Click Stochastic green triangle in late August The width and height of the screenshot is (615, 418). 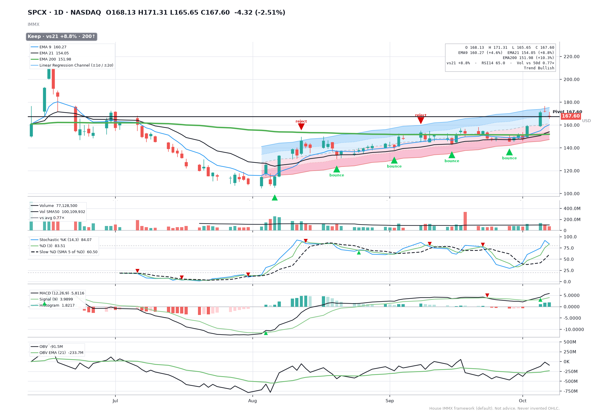pos(359,252)
